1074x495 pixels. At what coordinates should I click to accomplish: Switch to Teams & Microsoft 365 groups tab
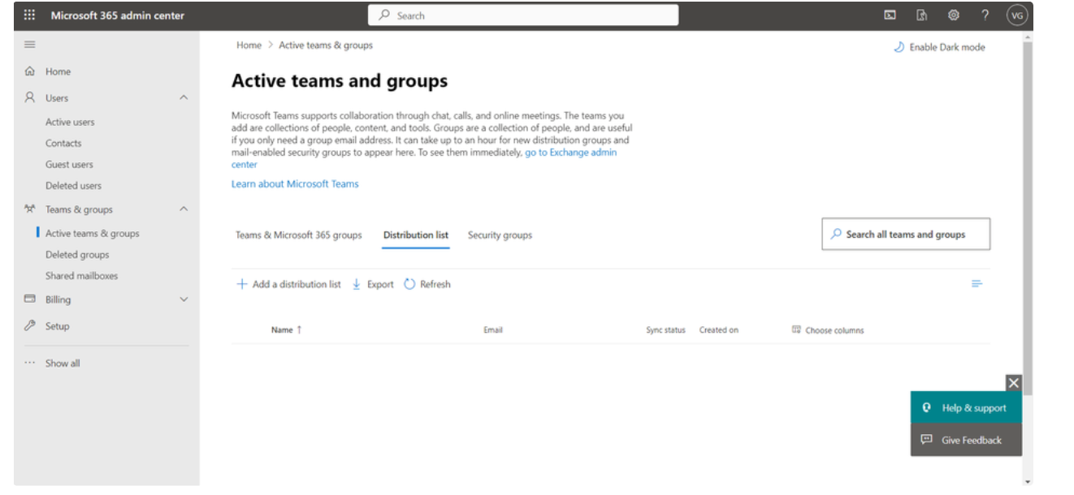[x=299, y=235]
